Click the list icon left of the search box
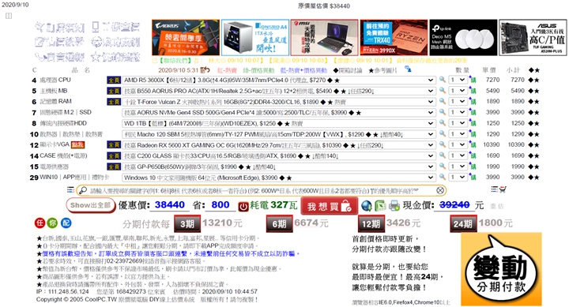The width and height of the screenshot is (569, 307). (x=70, y=189)
